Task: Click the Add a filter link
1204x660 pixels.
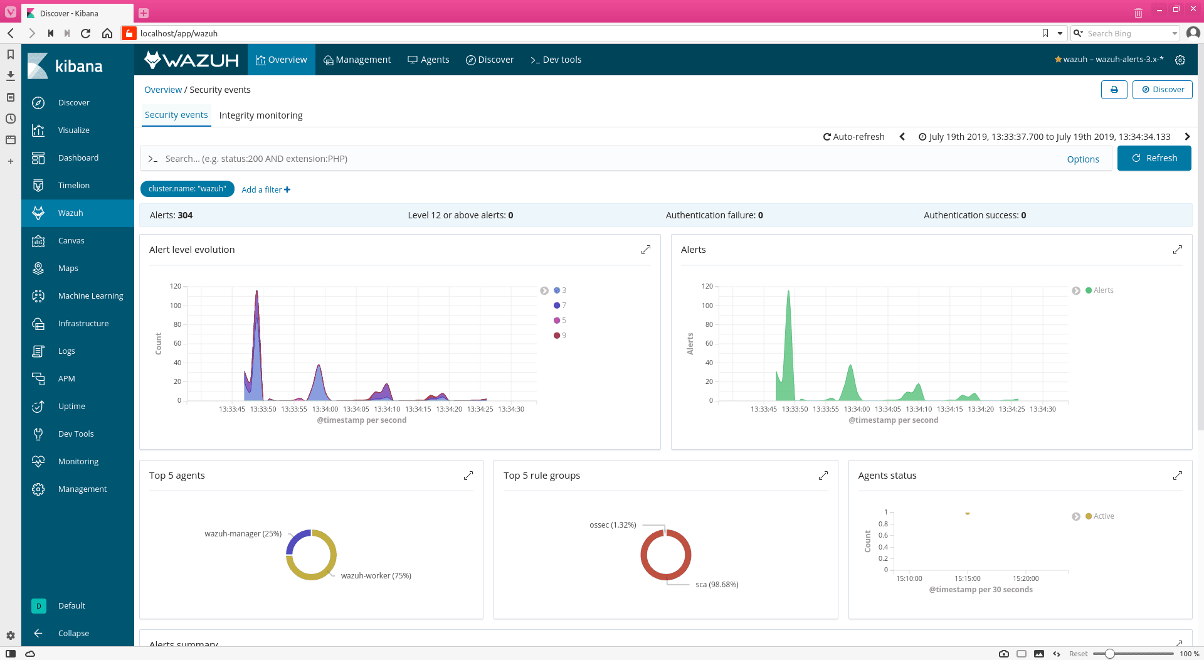Action: pyautogui.click(x=266, y=189)
